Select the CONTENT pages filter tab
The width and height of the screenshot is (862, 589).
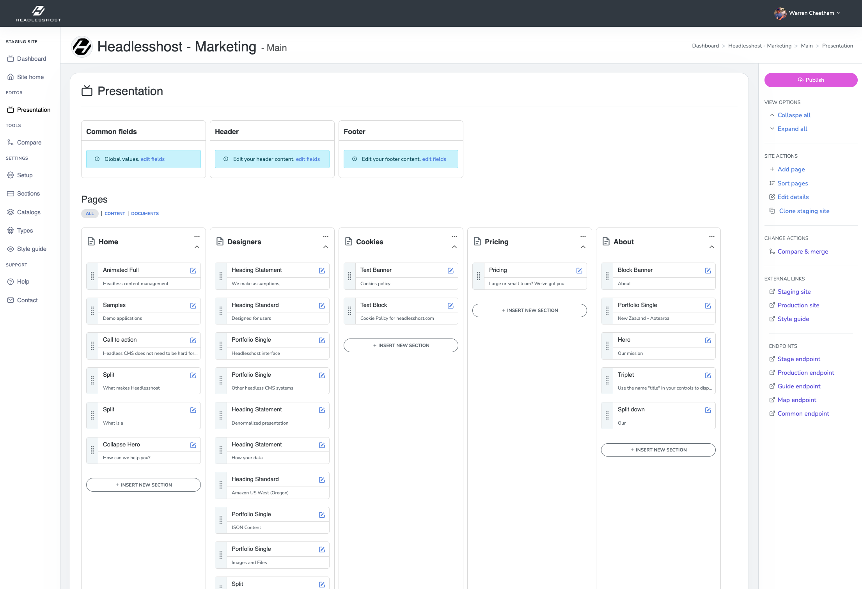click(115, 213)
